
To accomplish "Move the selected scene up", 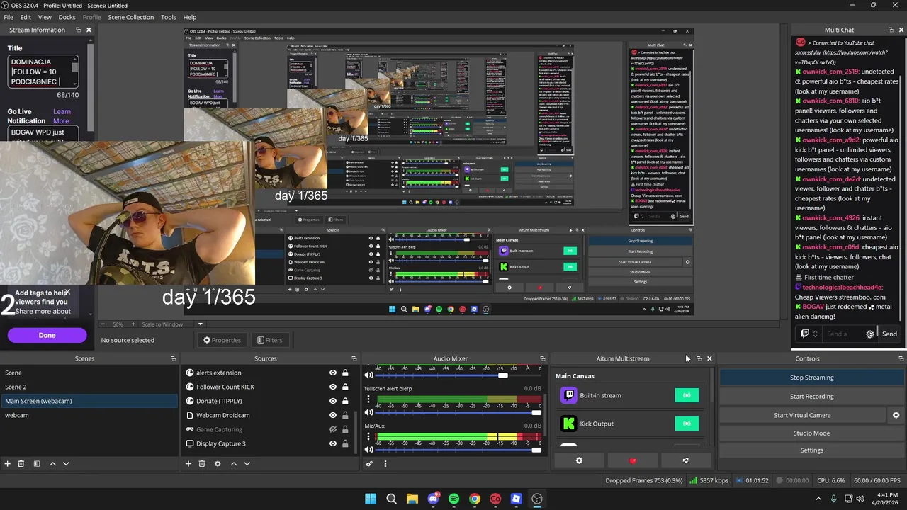I will point(52,463).
